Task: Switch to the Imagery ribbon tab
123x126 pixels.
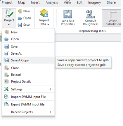Action: click(94, 3)
